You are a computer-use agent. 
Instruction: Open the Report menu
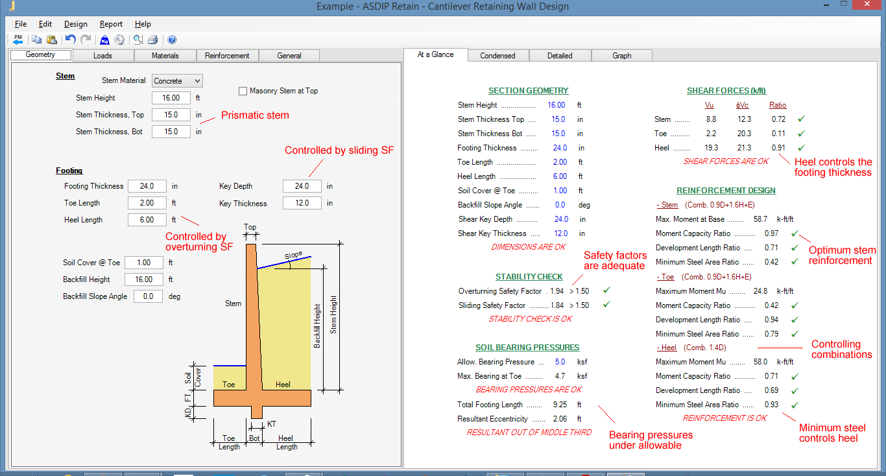[x=111, y=24]
